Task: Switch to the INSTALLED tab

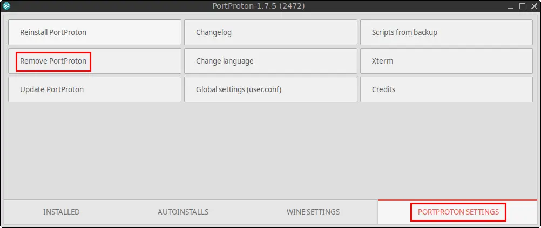Action: pos(62,212)
